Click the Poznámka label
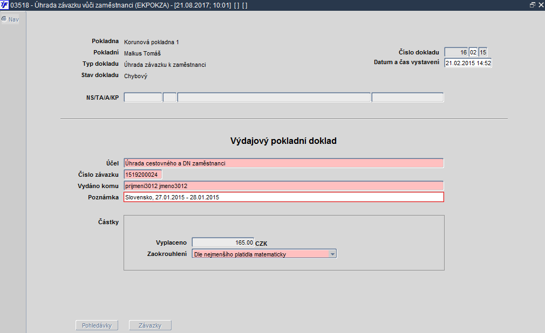545x333 pixels. click(103, 197)
